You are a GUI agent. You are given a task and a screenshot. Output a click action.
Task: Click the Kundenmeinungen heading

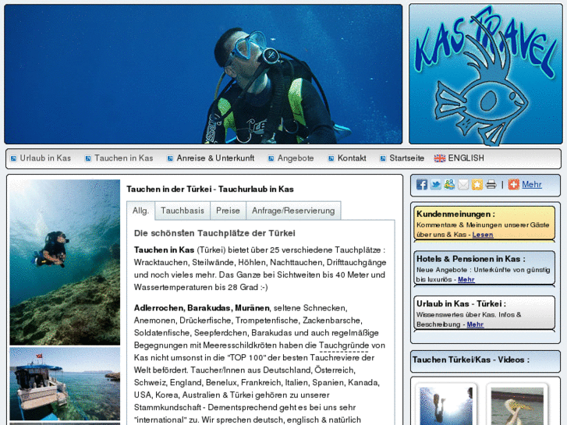point(455,214)
